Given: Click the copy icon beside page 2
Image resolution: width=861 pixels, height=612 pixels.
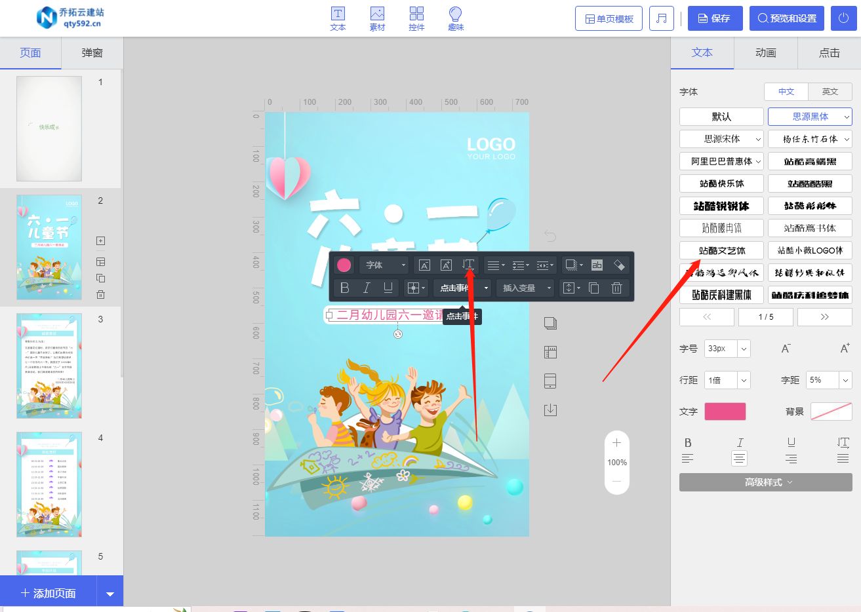Looking at the screenshot, I should (x=100, y=278).
